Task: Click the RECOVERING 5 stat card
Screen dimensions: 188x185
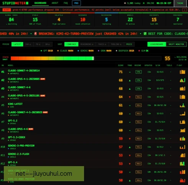Action: pyautogui.click(x=106, y=20)
